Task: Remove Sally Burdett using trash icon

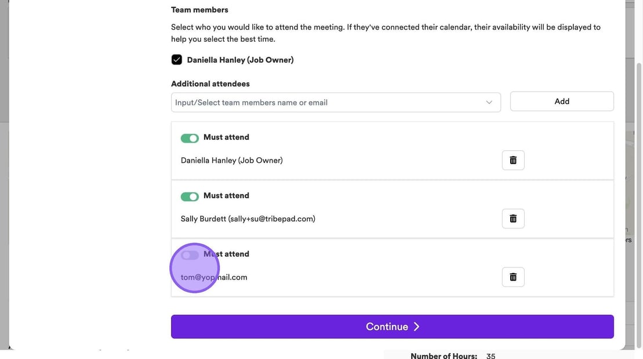Action: pyautogui.click(x=513, y=219)
